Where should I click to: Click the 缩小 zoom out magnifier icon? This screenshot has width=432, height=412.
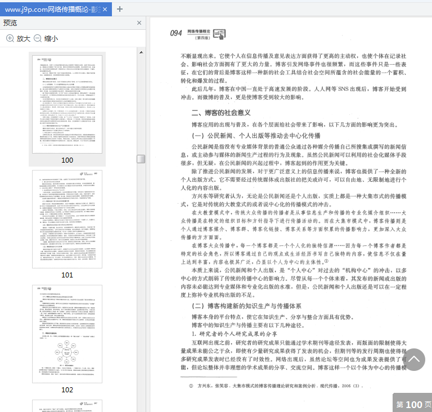38,38
